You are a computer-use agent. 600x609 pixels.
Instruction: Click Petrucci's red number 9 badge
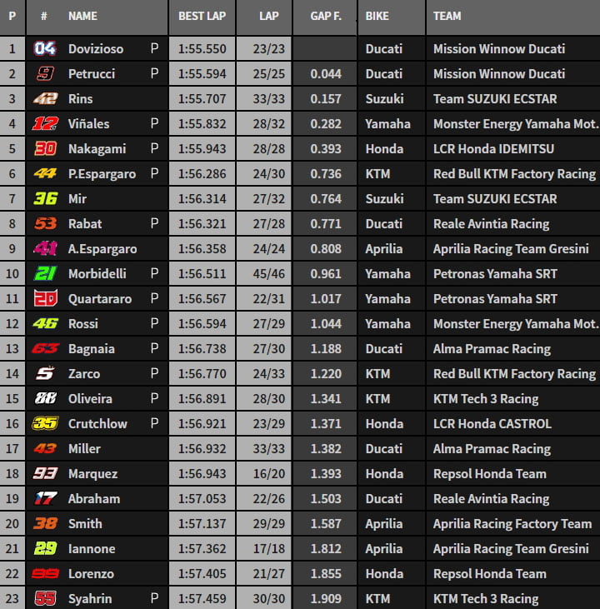click(45, 73)
